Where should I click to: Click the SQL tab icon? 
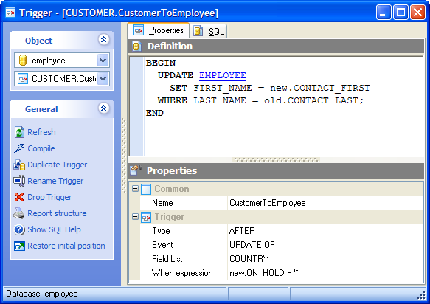198,31
